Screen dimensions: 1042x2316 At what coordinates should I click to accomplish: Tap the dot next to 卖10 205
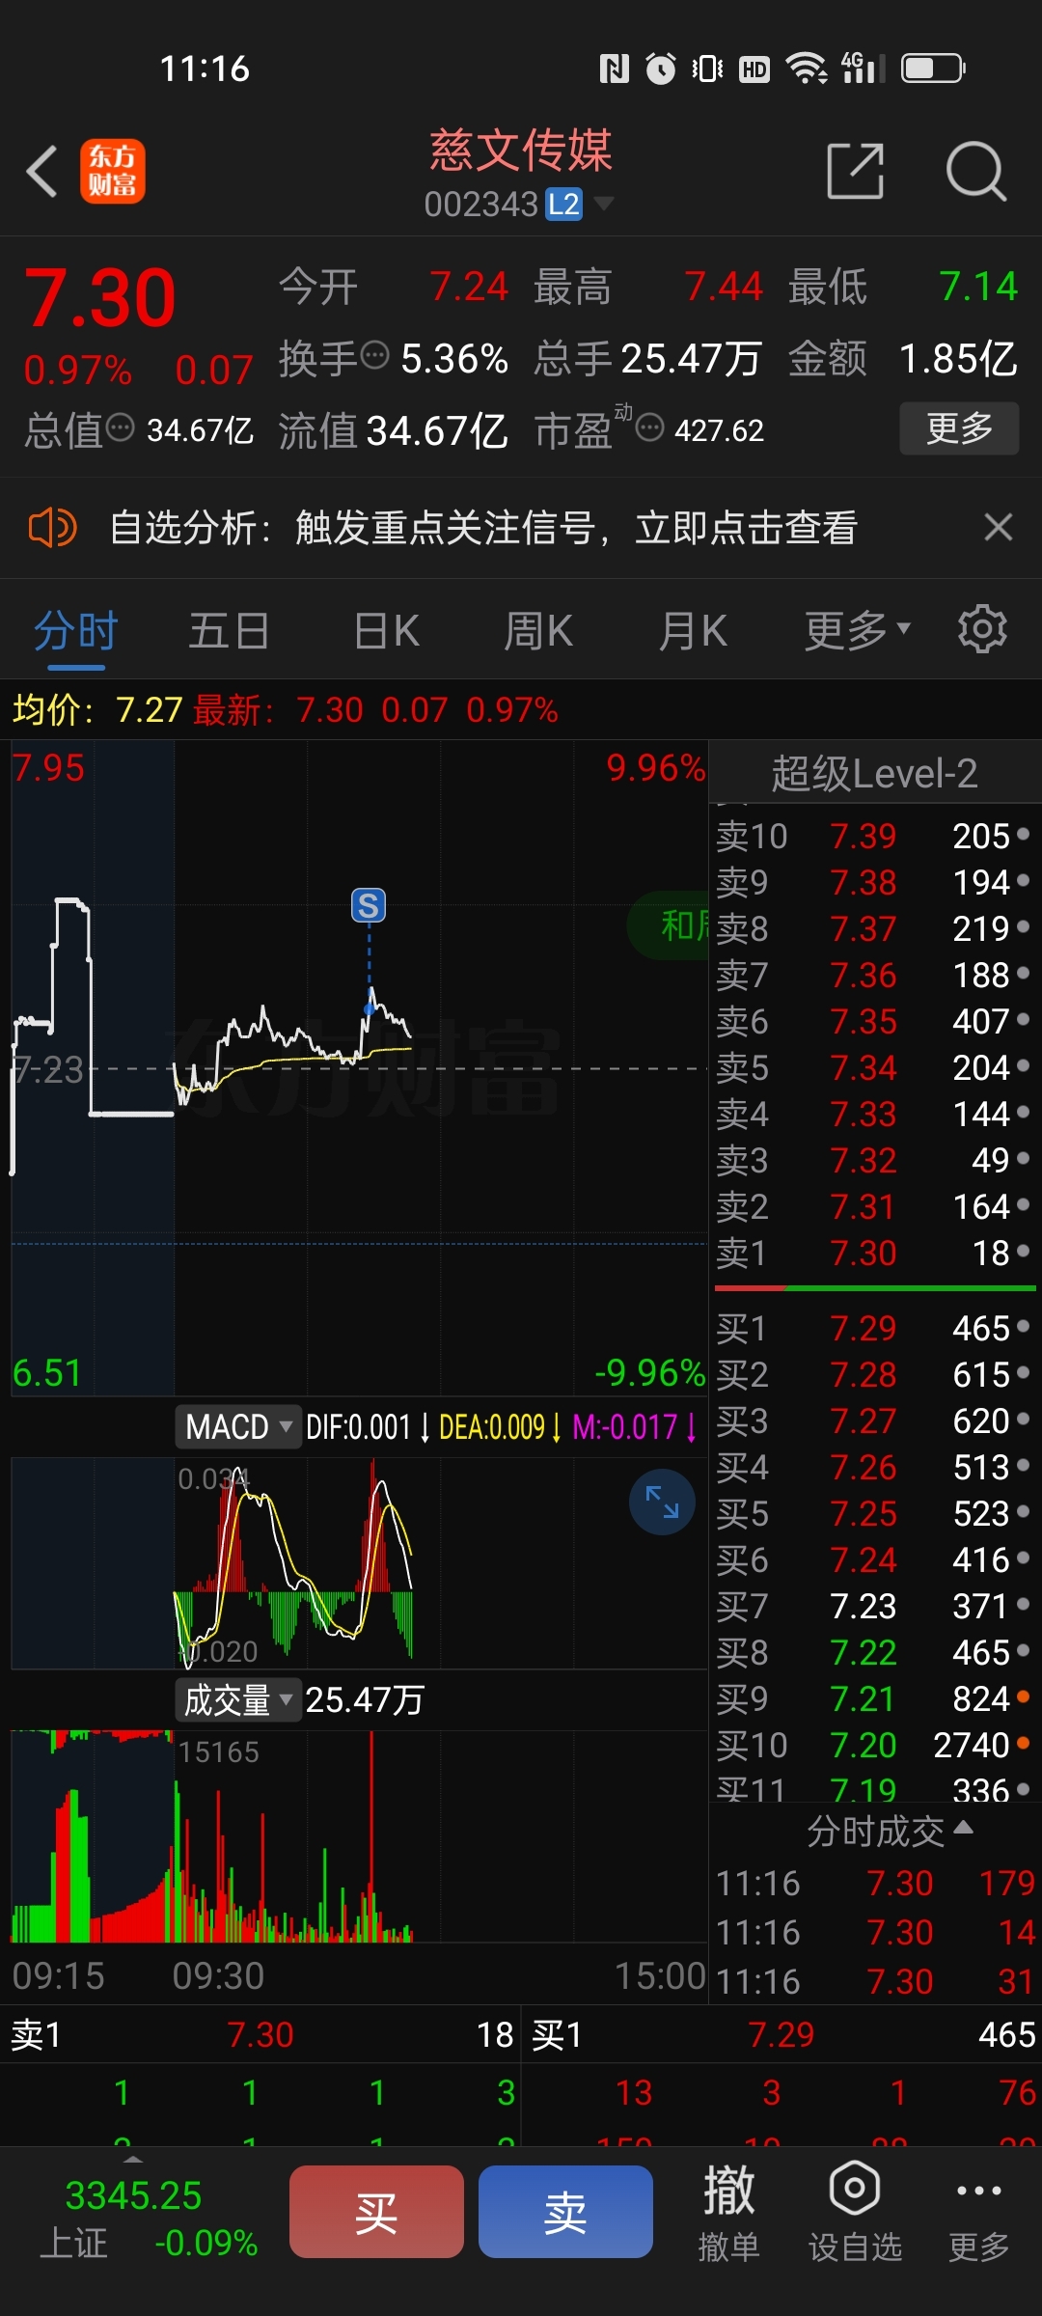tap(1024, 834)
